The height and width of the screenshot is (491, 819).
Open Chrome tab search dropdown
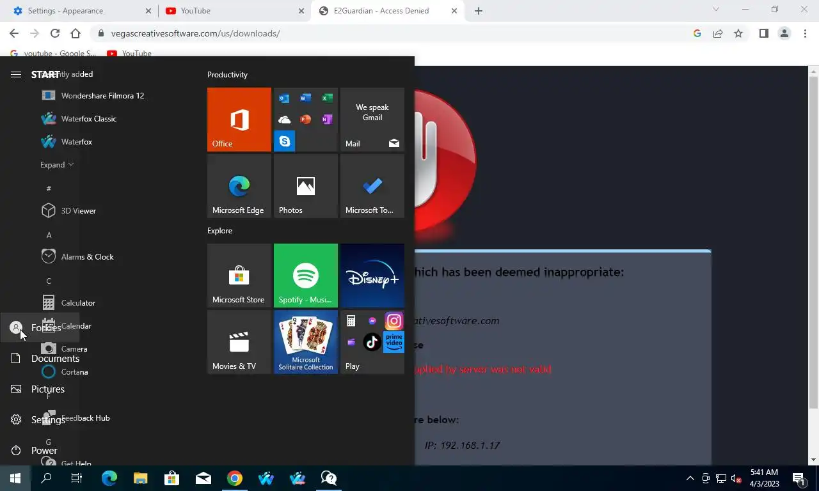[x=716, y=10]
